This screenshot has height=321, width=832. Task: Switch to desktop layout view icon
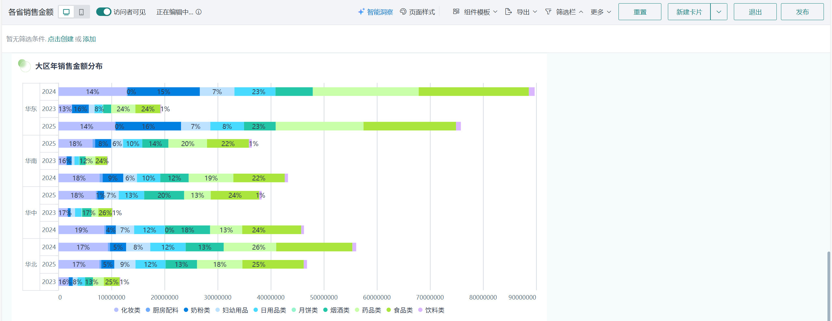66,12
